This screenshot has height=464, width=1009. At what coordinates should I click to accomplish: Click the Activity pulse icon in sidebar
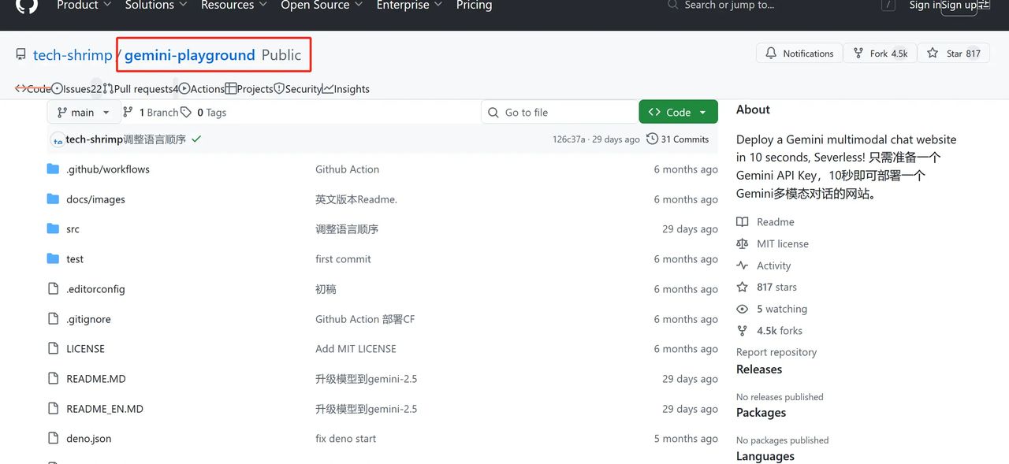click(x=742, y=265)
